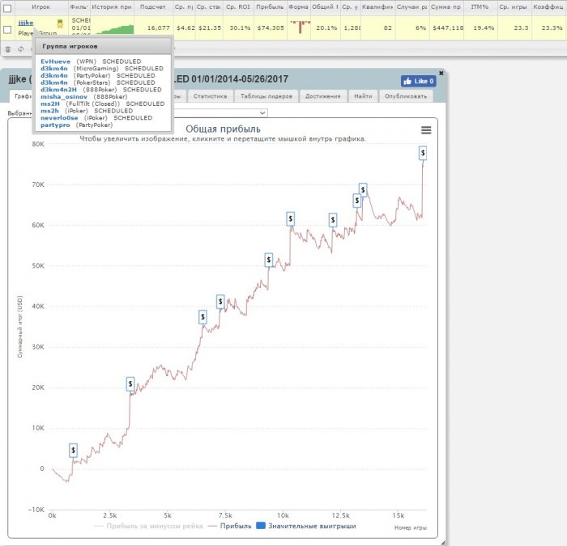
Task: Click the green profit history sparkline
Action: point(114,29)
